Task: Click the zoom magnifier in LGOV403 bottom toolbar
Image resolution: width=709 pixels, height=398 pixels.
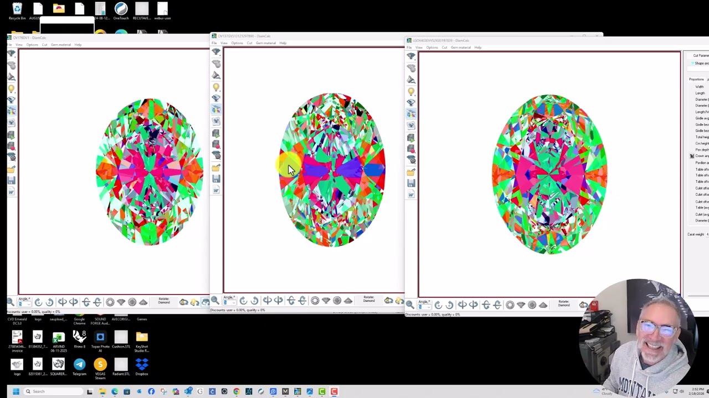Action: (410, 304)
